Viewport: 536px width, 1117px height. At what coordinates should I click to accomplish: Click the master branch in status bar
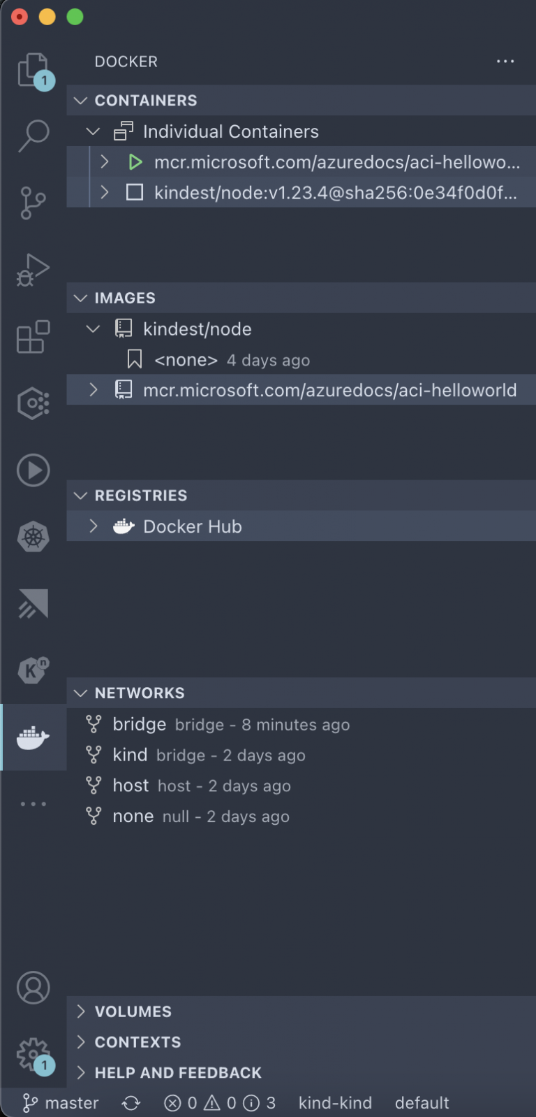[60, 1102]
